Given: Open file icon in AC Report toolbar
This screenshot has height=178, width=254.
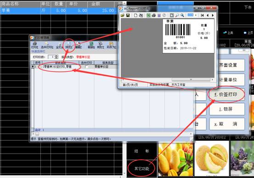Looking at the screenshot, I should [123, 15].
